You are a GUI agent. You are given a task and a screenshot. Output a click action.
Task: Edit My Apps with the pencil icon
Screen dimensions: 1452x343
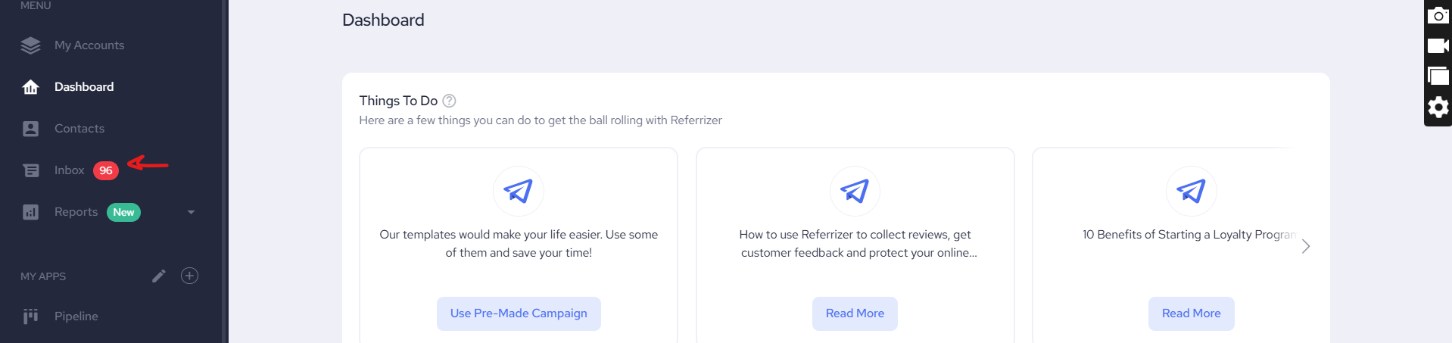point(159,276)
